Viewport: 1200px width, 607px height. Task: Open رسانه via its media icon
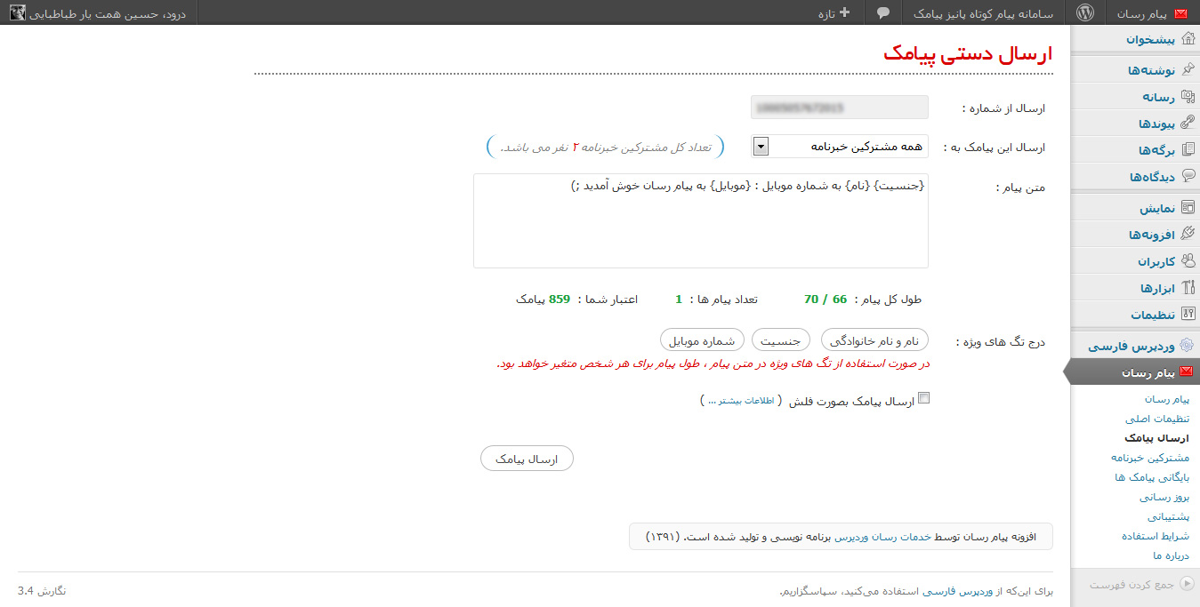point(1188,97)
